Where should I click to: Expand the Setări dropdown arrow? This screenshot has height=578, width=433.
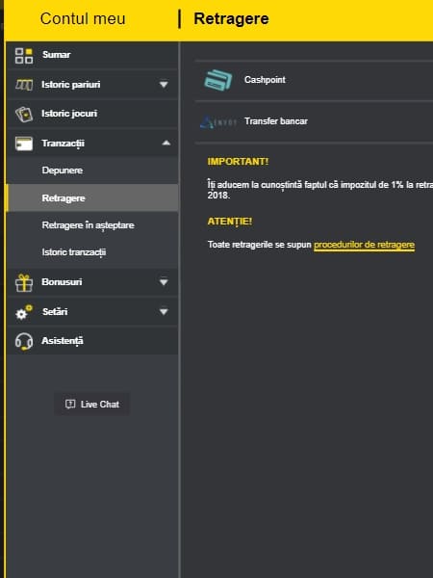click(x=164, y=312)
